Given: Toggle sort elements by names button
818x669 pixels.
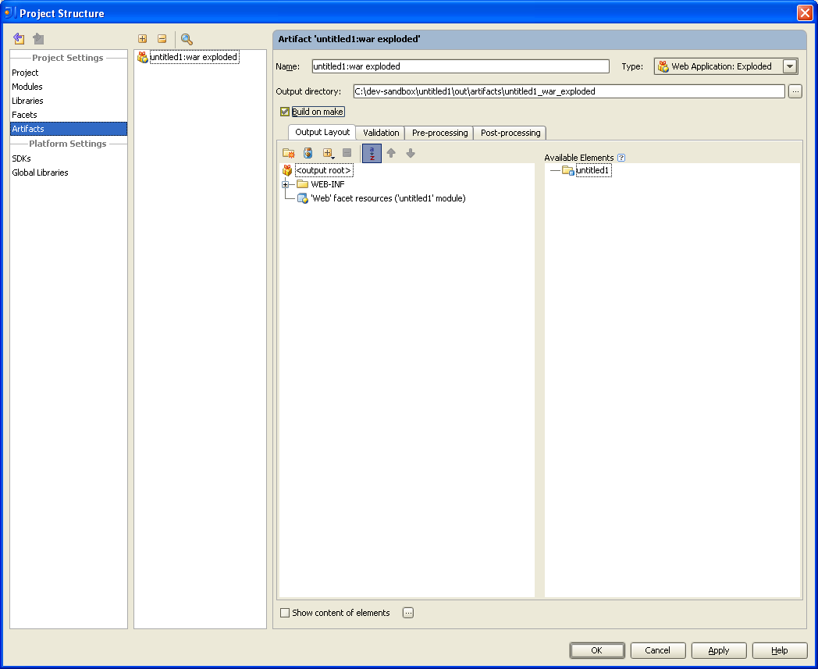Looking at the screenshot, I should tap(372, 153).
